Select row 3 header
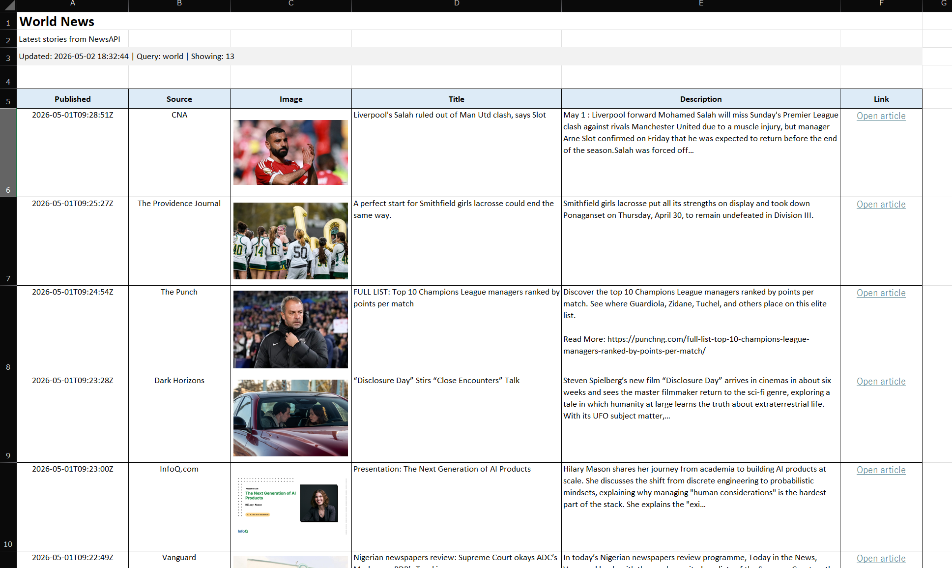 pyautogui.click(x=8, y=57)
